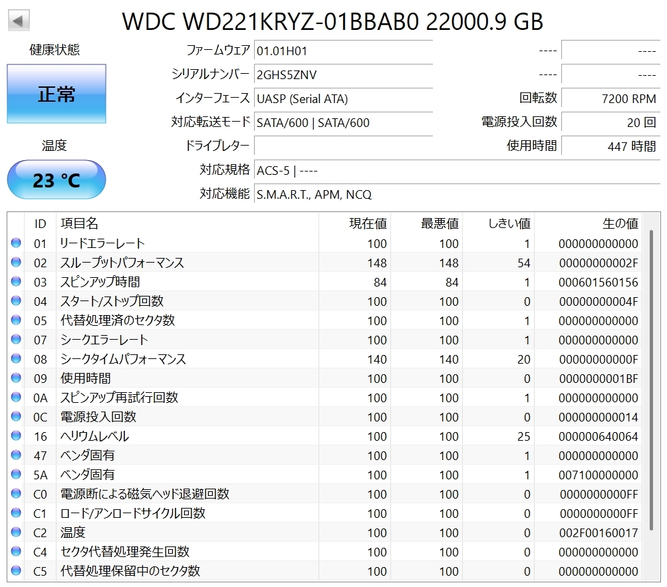This screenshot has width=667, height=587.
Task: Select the 代替処理済のセクタ数 attribute name
Action: [118, 320]
